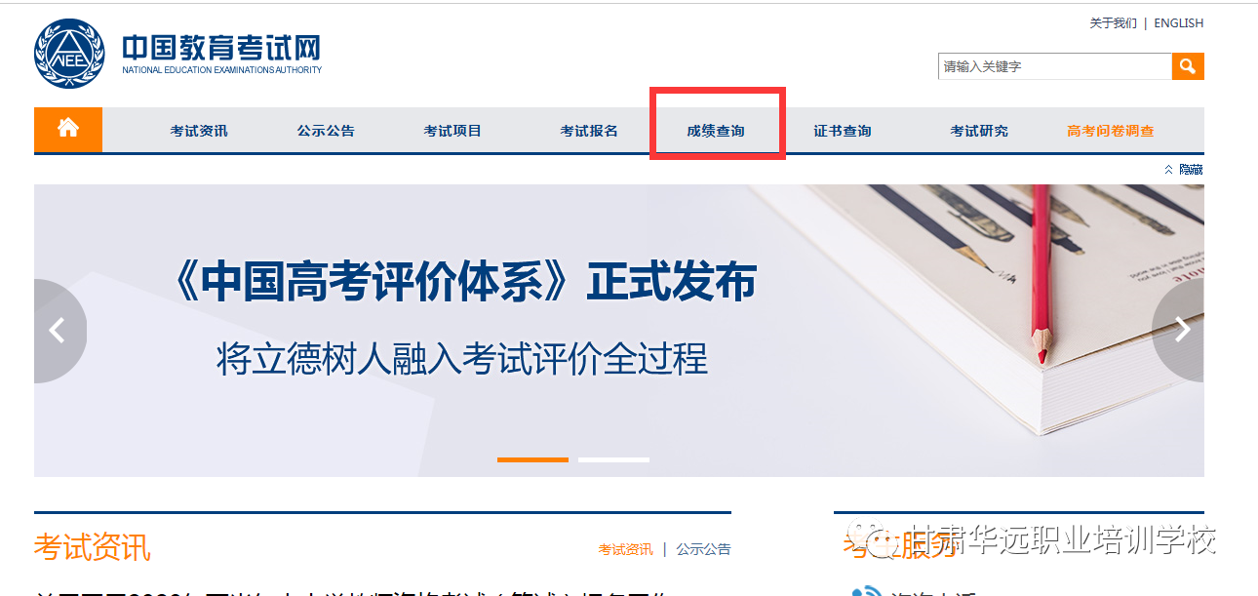Switch site language to ENGLISH
The height and width of the screenshot is (596, 1258).
click(x=1179, y=23)
